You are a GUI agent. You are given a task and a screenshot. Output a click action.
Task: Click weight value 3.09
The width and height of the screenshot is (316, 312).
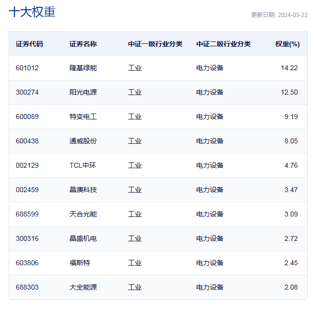[x=291, y=214]
